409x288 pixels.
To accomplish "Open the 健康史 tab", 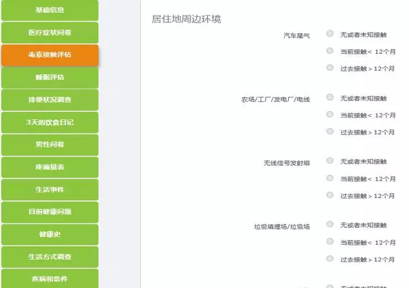I will (49, 234).
